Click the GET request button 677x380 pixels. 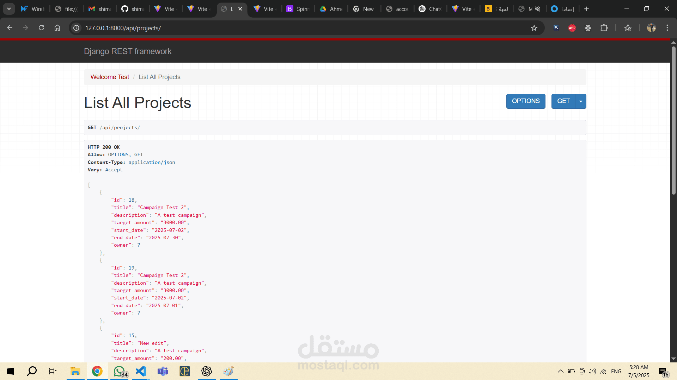click(x=563, y=101)
